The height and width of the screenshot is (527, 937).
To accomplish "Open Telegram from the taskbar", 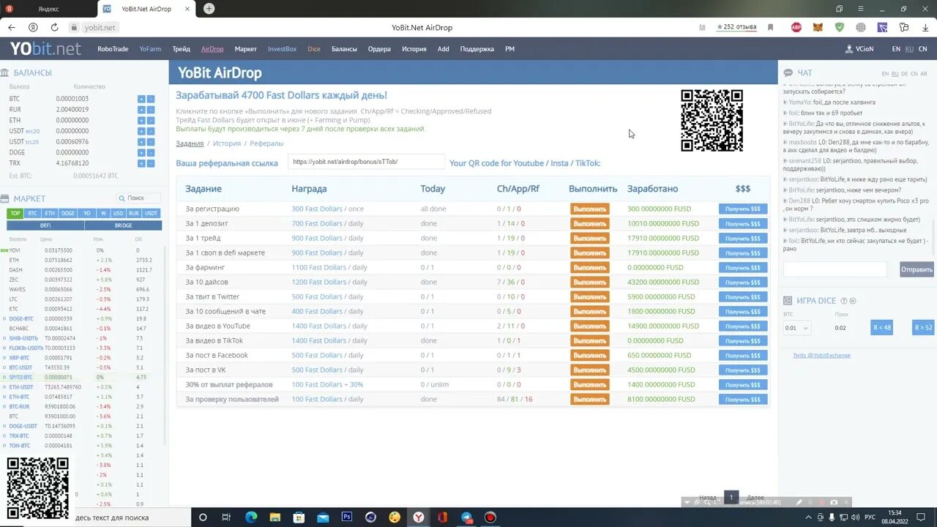I will coord(466,517).
